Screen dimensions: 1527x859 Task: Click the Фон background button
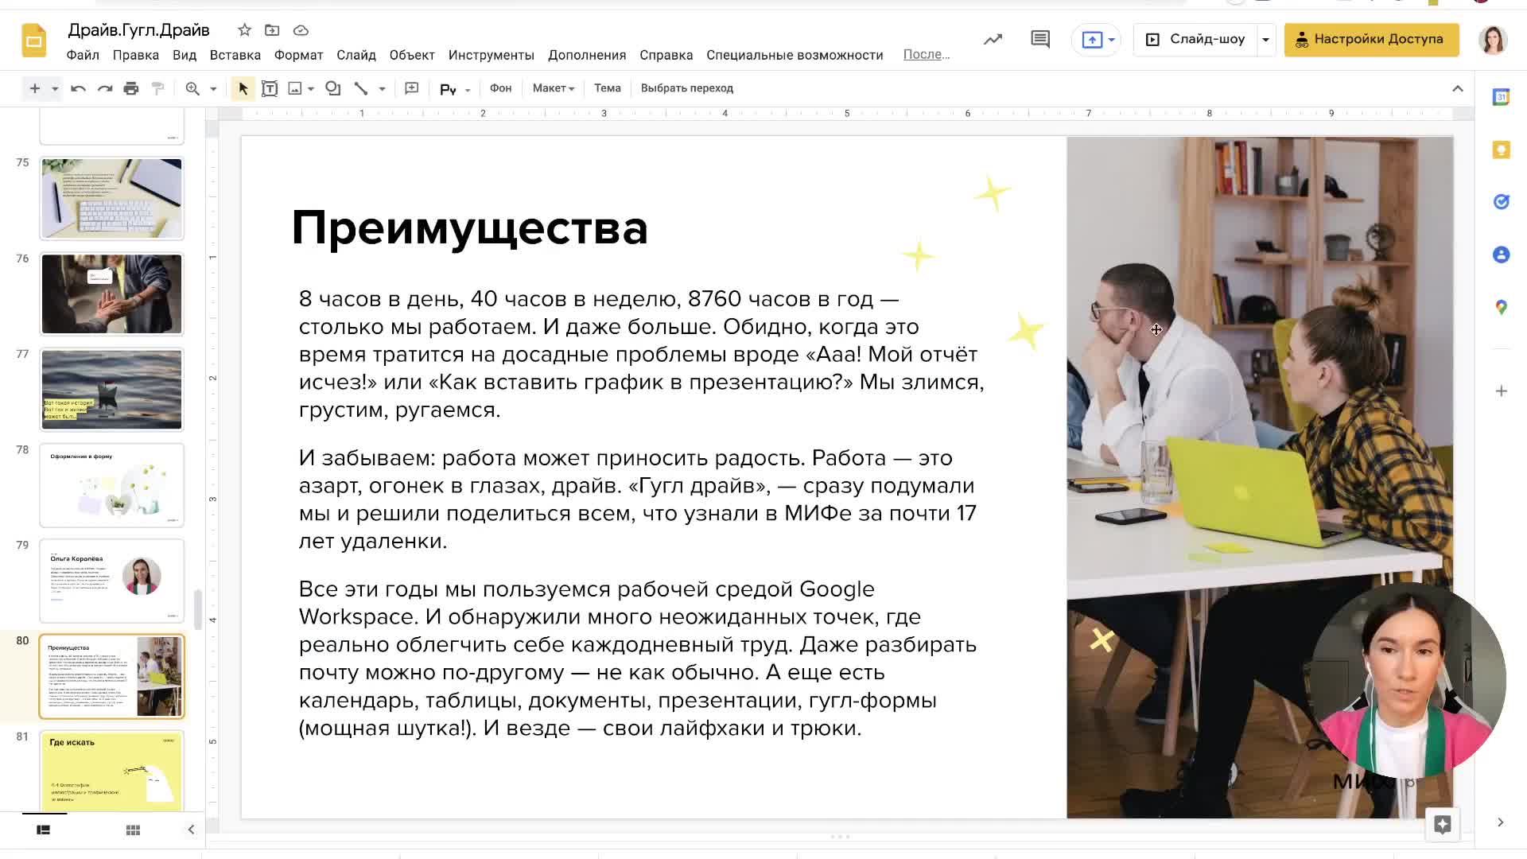pyautogui.click(x=501, y=88)
